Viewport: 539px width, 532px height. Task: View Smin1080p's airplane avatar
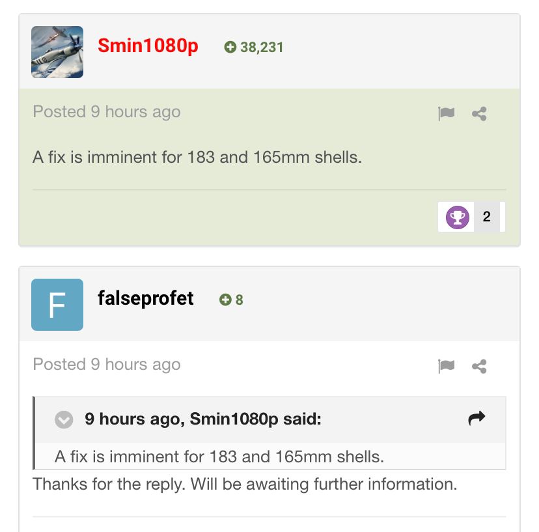[57, 52]
